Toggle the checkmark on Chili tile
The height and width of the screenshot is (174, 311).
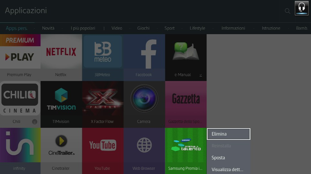tap(35, 122)
